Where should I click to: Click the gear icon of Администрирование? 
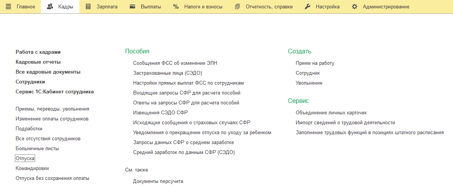(355, 6)
